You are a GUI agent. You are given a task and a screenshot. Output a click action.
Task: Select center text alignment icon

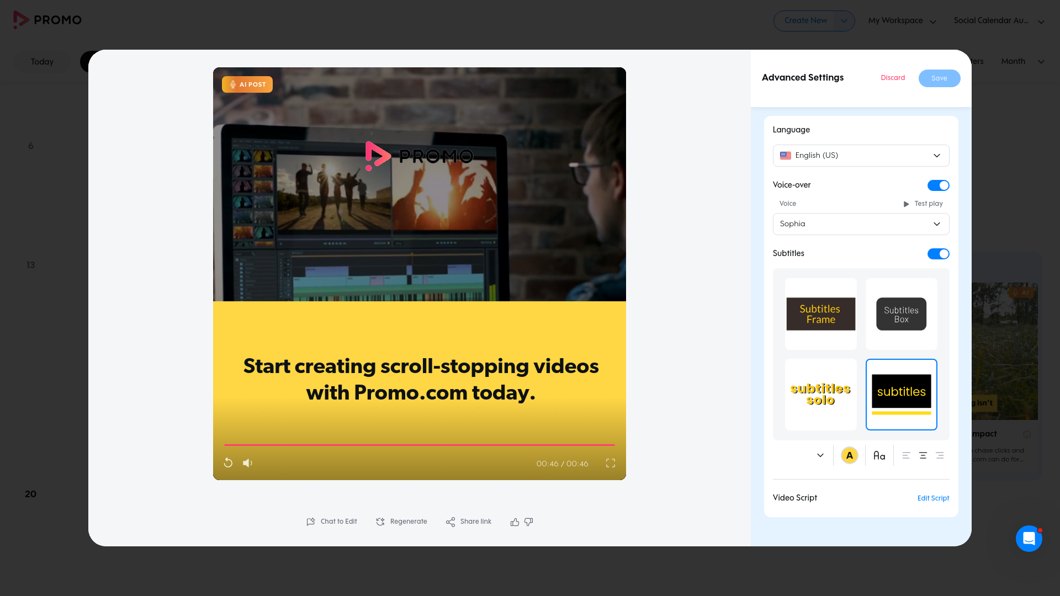(x=923, y=456)
